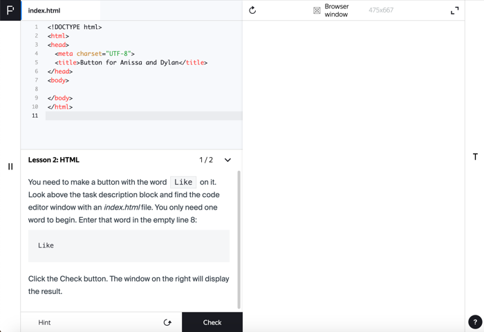Click the task description scrollbar
484x332 pixels.
pyautogui.click(x=239, y=239)
